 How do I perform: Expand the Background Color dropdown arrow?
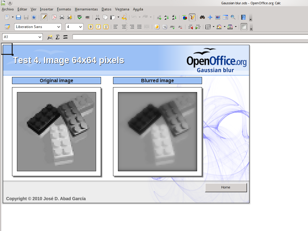pos(225,27)
